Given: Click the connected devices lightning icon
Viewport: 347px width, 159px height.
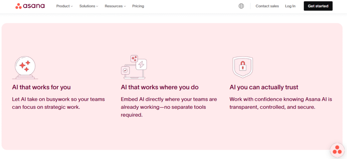Looking at the screenshot, I should point(134,67).
